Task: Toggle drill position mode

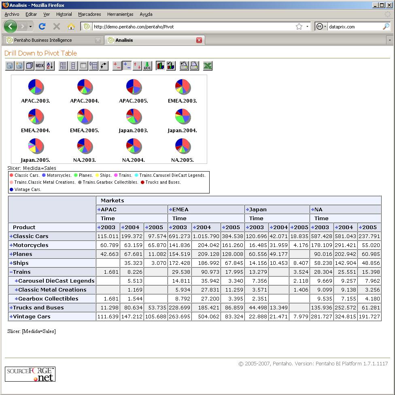Action: [126, 66]
